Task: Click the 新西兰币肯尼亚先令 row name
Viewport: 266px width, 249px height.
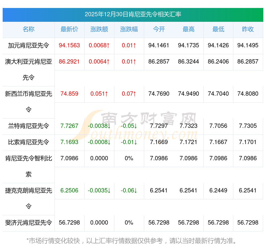Action: point(28,102)
